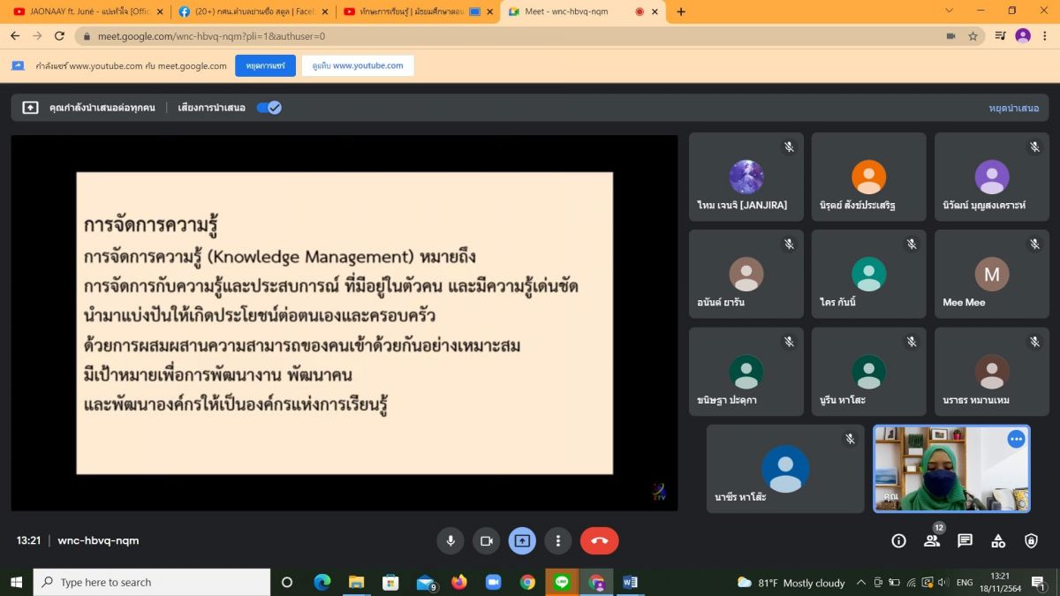
Task: Open the activities panel icon
Action: click(x=998, y=540)
